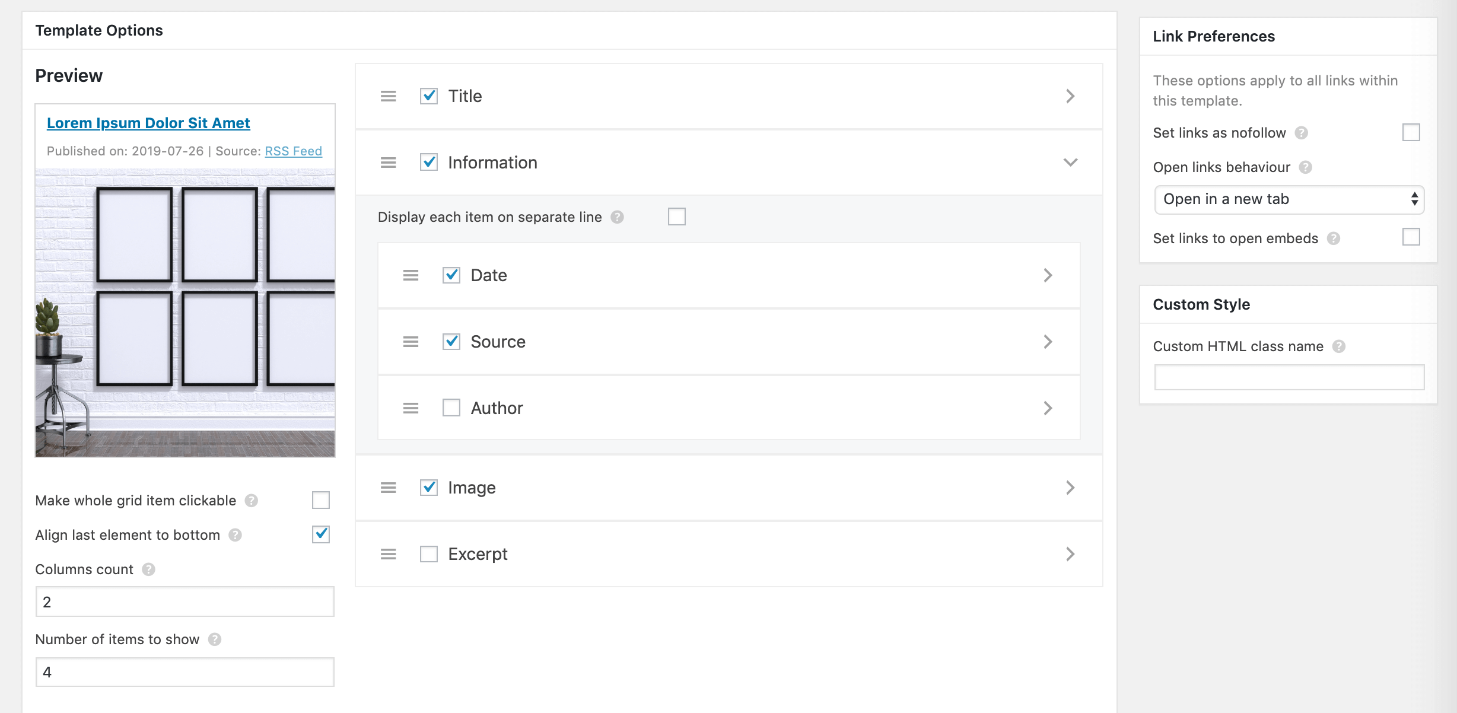Click the drag handle beside Author
The height and width of the screenshot is (713, 1457).
coord(411,408)
